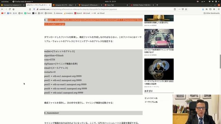The height and width of the screenshot is (124, 221).
Task: Bookmark this page with the star icon
Action: (186, 9)
